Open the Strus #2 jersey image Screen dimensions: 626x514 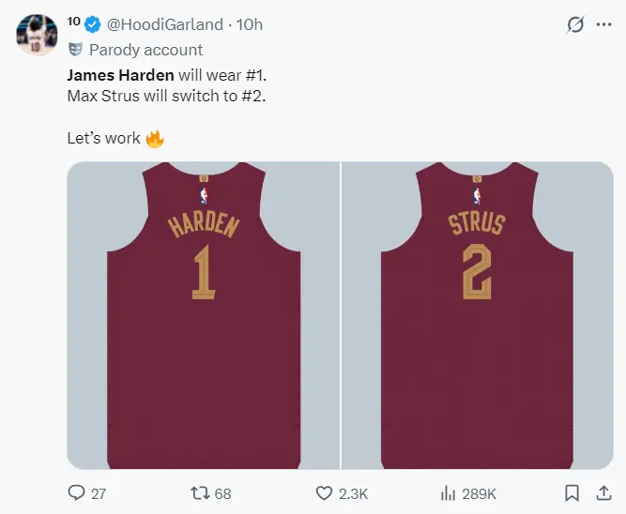click(x=477, y=314)
